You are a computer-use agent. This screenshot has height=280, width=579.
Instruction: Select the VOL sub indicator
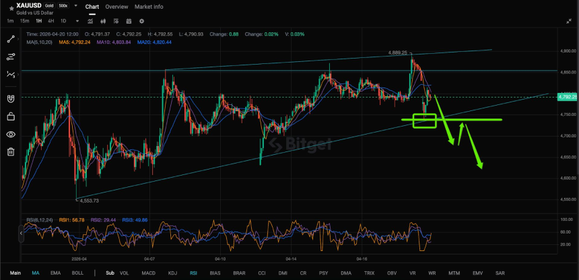pyautogui.click(x=124, y=273)
